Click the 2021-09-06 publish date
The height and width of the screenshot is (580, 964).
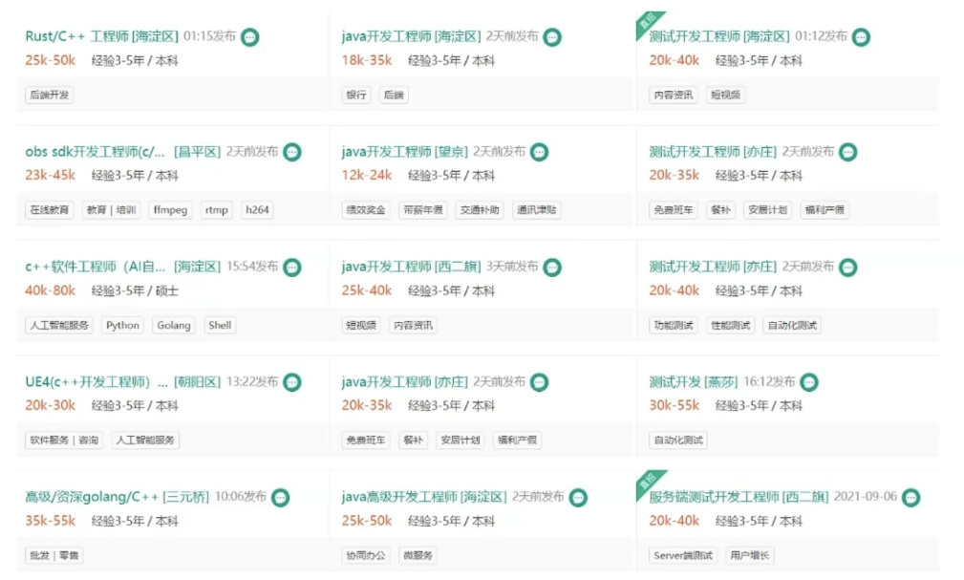(x=865, y=496)
